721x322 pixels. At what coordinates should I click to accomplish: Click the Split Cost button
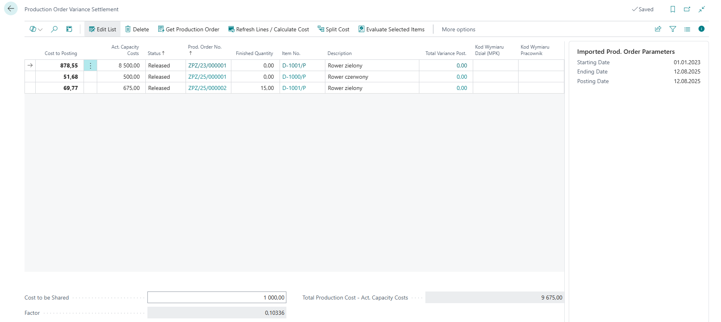[333, 29]
